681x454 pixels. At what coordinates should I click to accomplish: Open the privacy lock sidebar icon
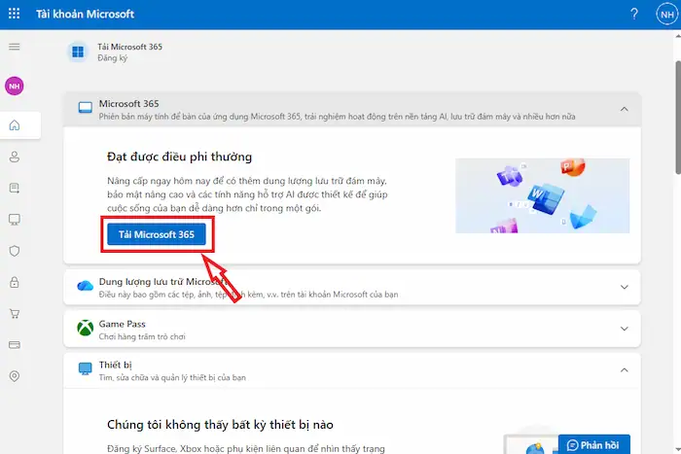15,283
